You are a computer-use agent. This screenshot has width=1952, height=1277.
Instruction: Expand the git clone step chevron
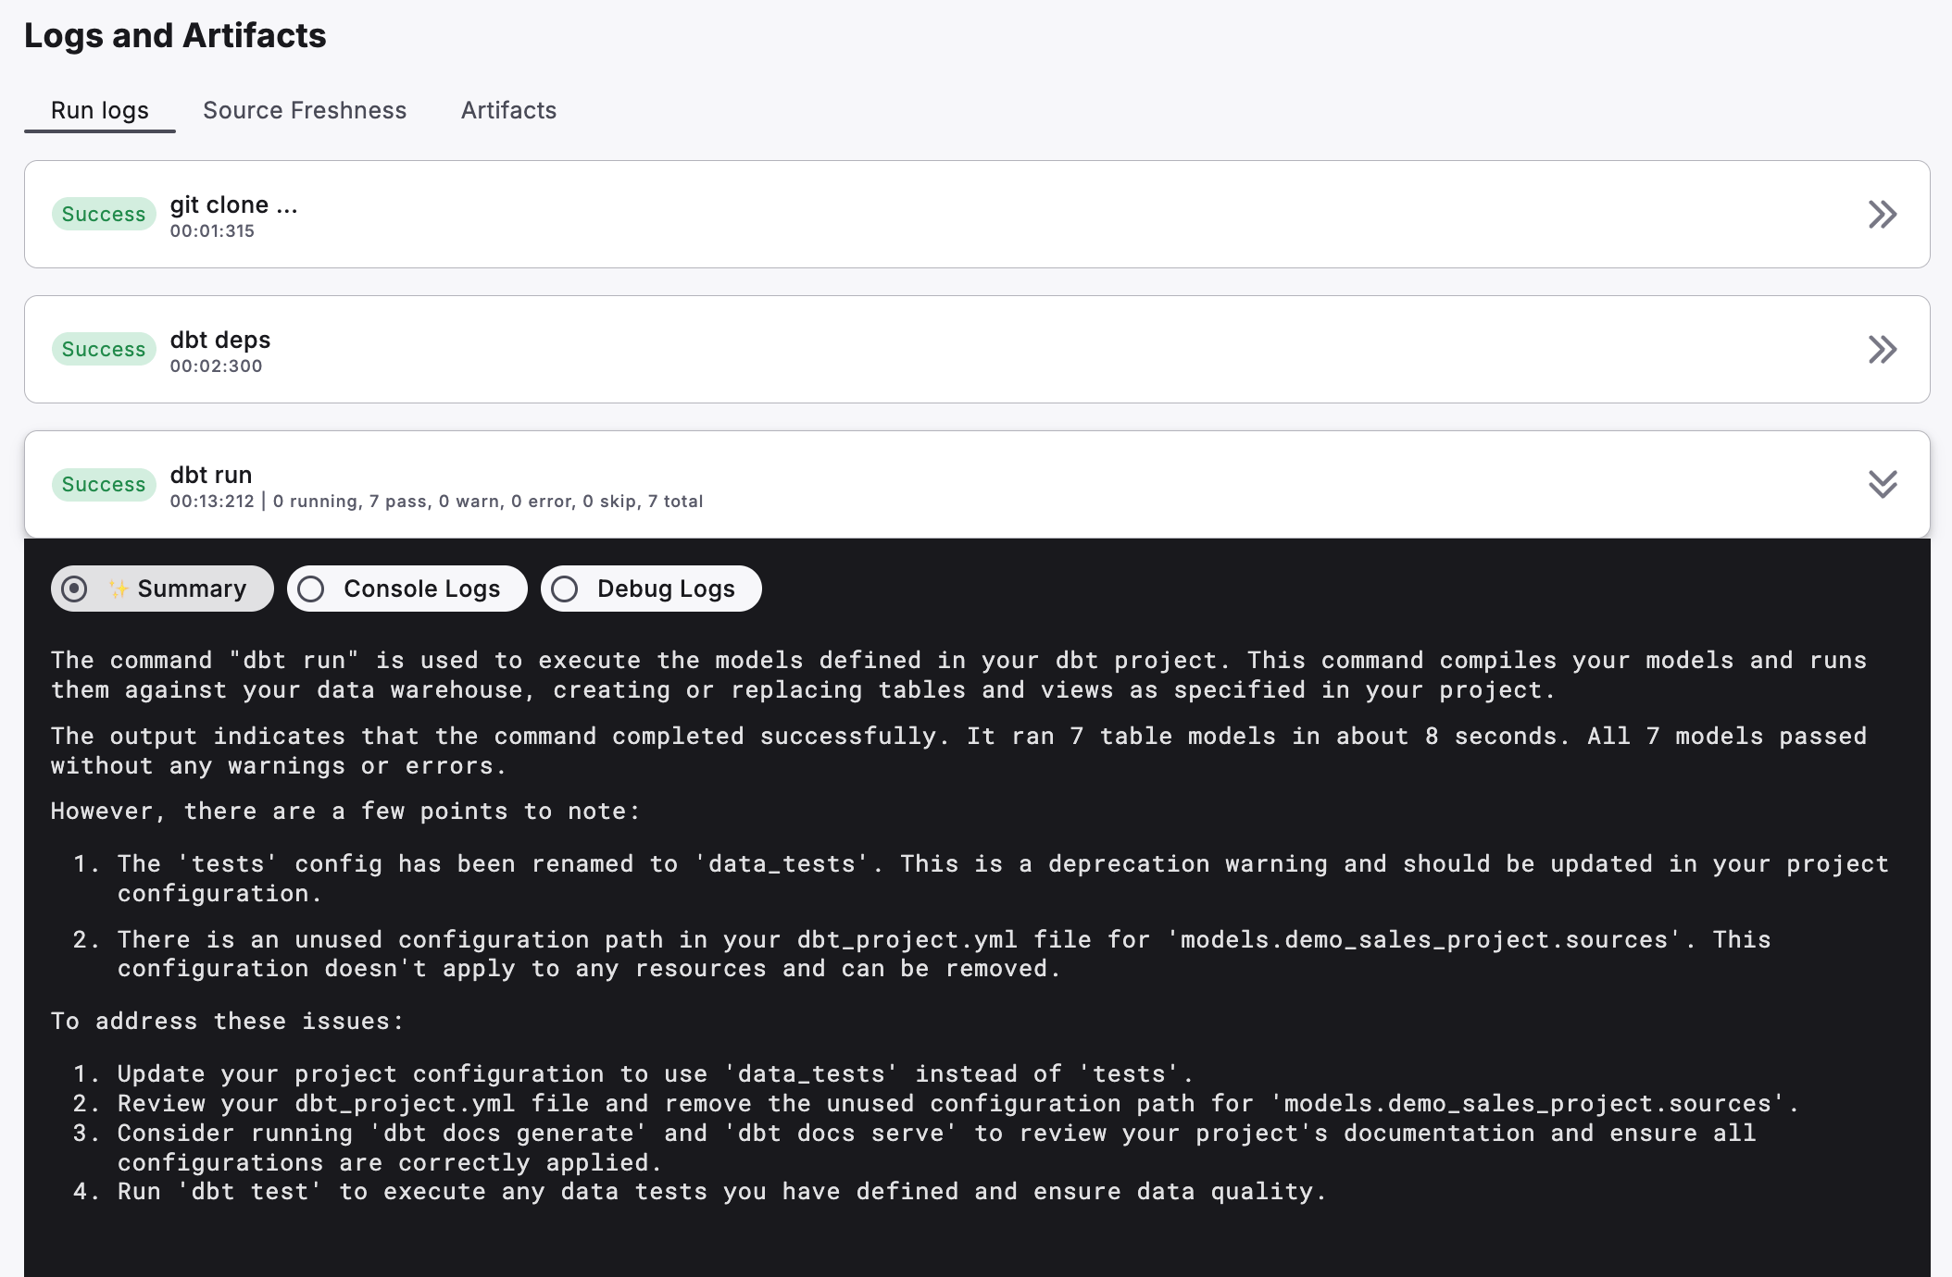(x=1882, y=215)
